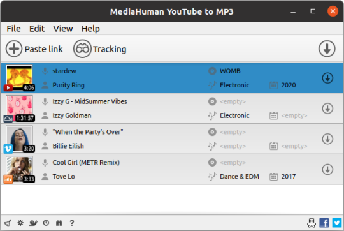Download the Cool Girl (METR Remix) track
Viewport: 344px width, 231px height.
click(x=327, y=170)
